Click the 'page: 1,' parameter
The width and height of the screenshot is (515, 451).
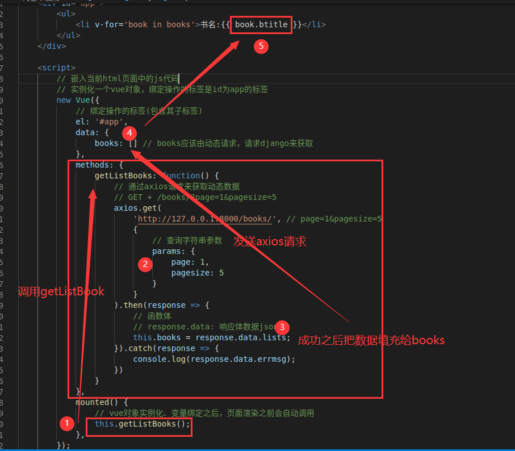(x=190, y=262)
